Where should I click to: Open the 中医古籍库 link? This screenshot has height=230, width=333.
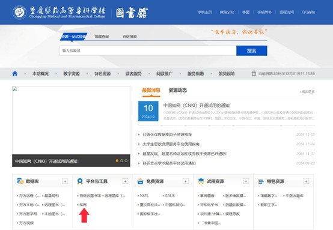295,196
